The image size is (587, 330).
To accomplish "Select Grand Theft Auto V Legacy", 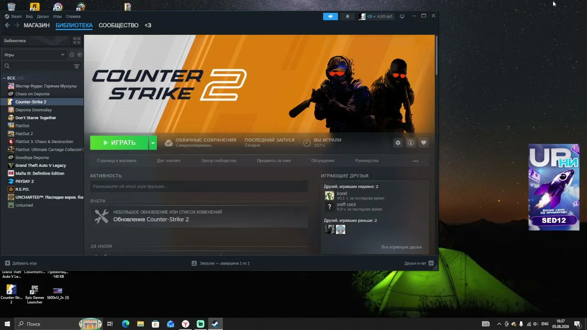I will (x=42, y=165).
